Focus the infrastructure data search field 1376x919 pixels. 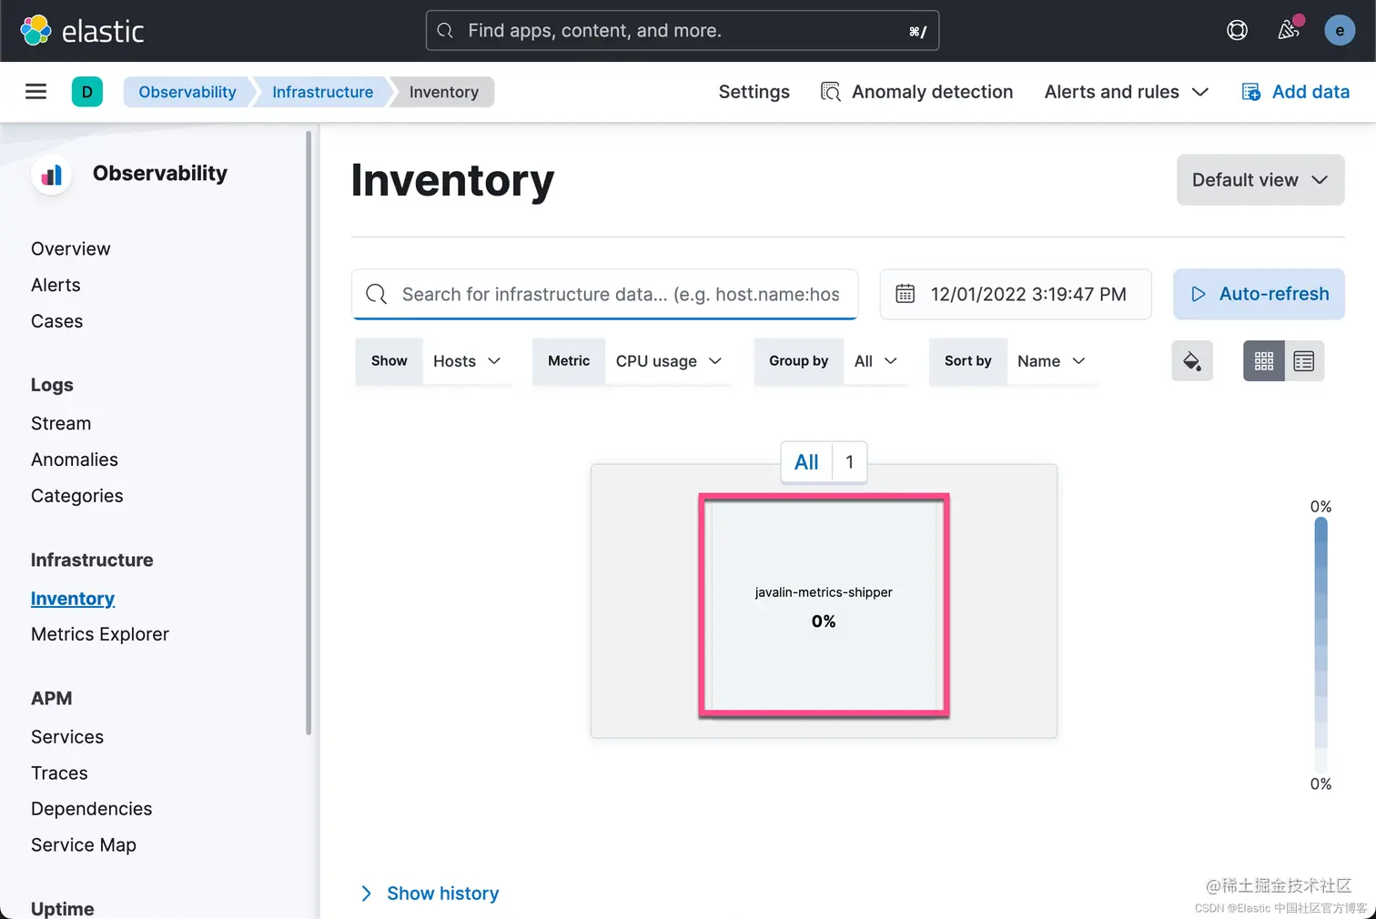pos(605,294)
